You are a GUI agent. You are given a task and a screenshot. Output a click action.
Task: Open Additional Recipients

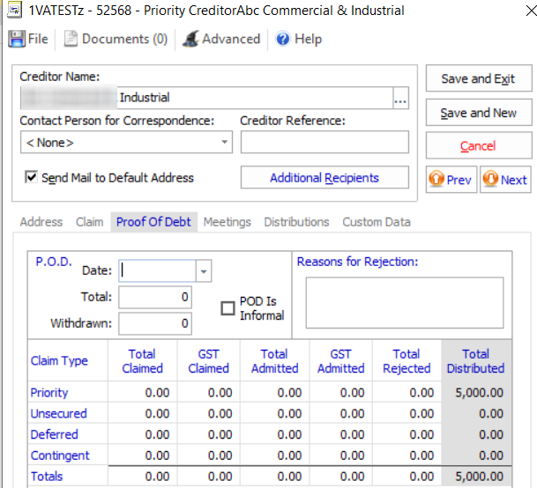324,178
